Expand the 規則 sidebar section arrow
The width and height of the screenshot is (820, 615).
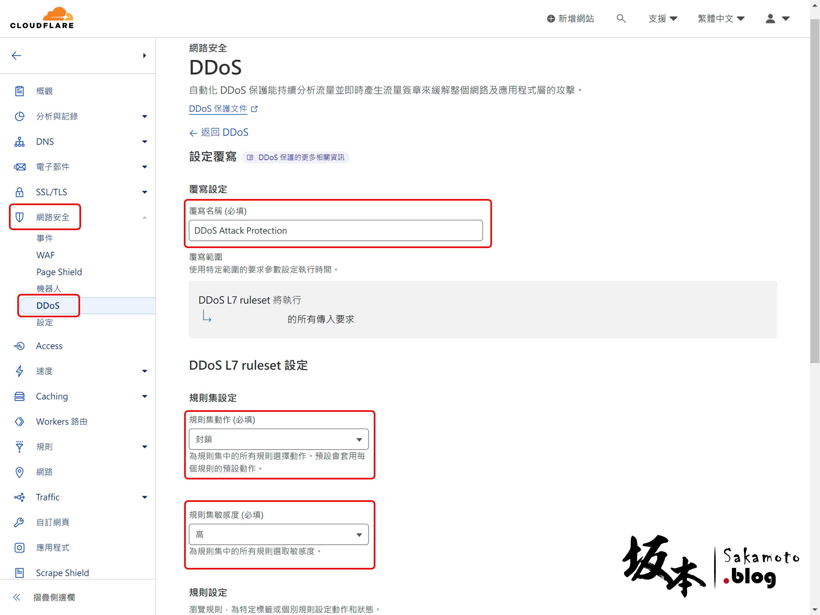tap(144, 447)
